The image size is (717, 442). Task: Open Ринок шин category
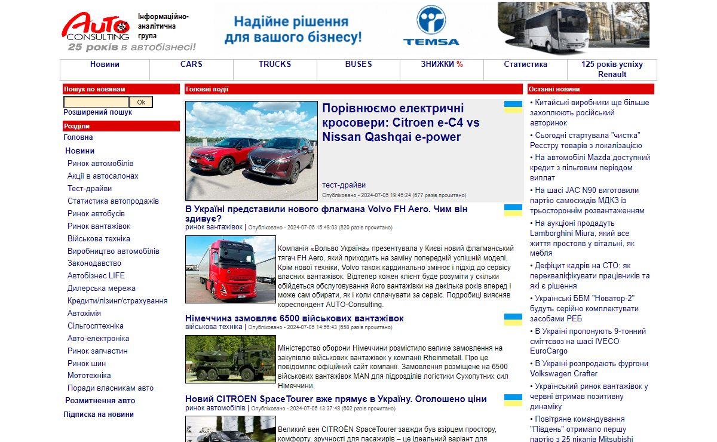[87, 364]
